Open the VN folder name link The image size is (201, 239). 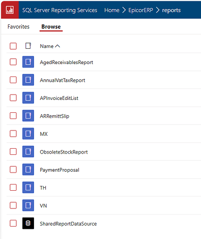click(x=44, y=206)
